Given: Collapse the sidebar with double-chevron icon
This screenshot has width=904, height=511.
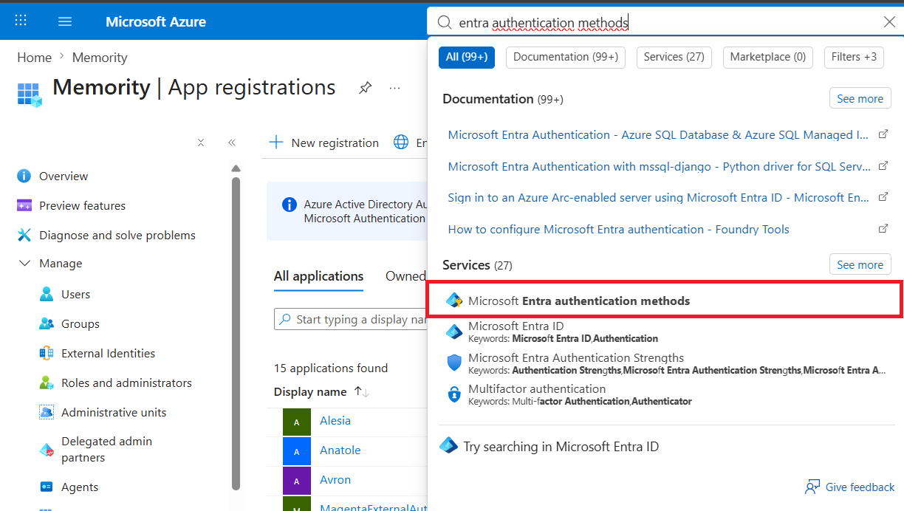Looking at the screenshot, I should [232, 143].
